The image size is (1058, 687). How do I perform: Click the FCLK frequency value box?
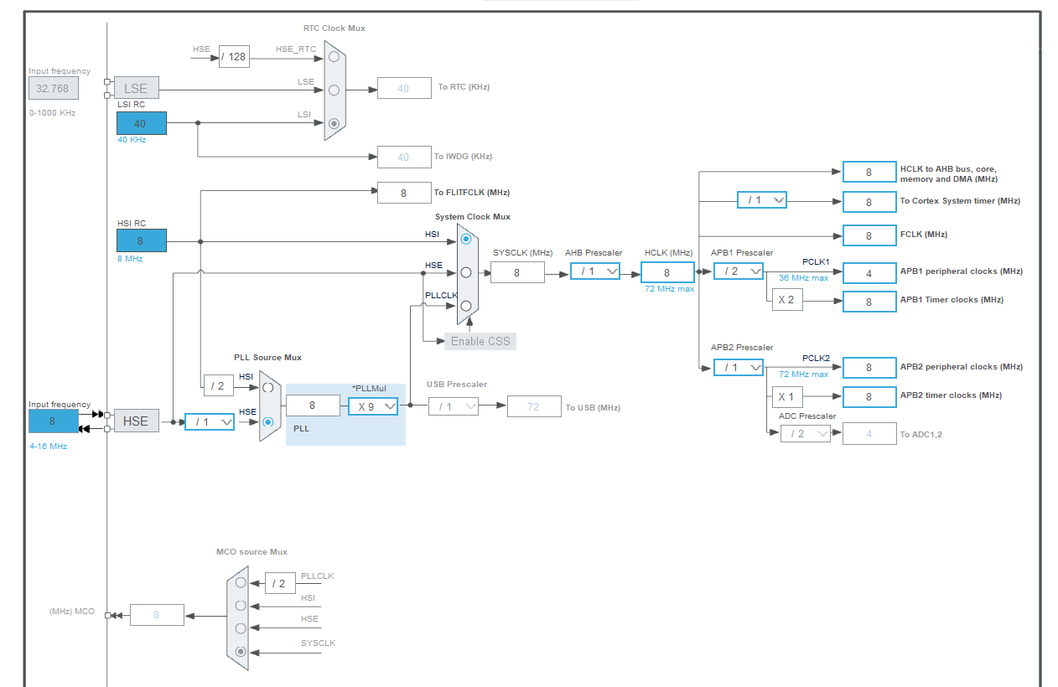869,235
